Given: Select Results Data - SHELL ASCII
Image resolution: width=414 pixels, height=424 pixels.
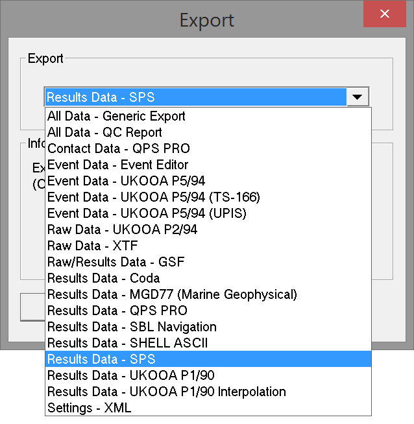Looking at the screenshot, I should click(x=128, y=343).
